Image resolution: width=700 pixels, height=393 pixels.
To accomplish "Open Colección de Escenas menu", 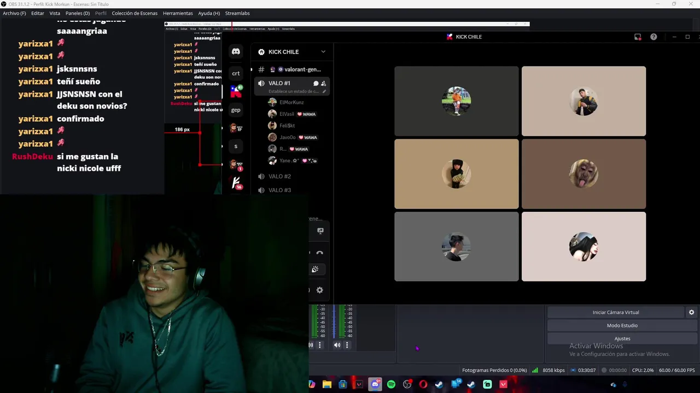I will [x=135, y=13].
